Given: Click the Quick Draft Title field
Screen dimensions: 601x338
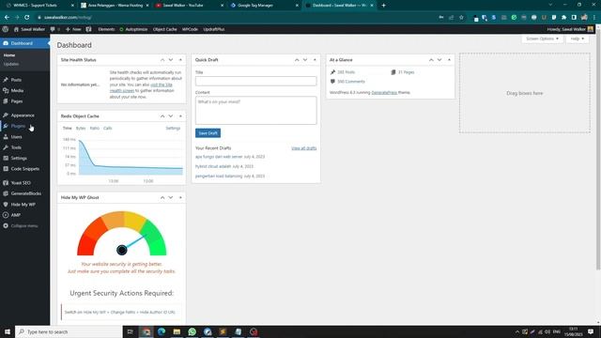Looking at the screenshot, I should coord(256,81).
